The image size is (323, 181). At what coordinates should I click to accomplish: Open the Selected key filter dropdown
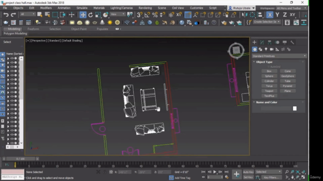coord(268,172)
